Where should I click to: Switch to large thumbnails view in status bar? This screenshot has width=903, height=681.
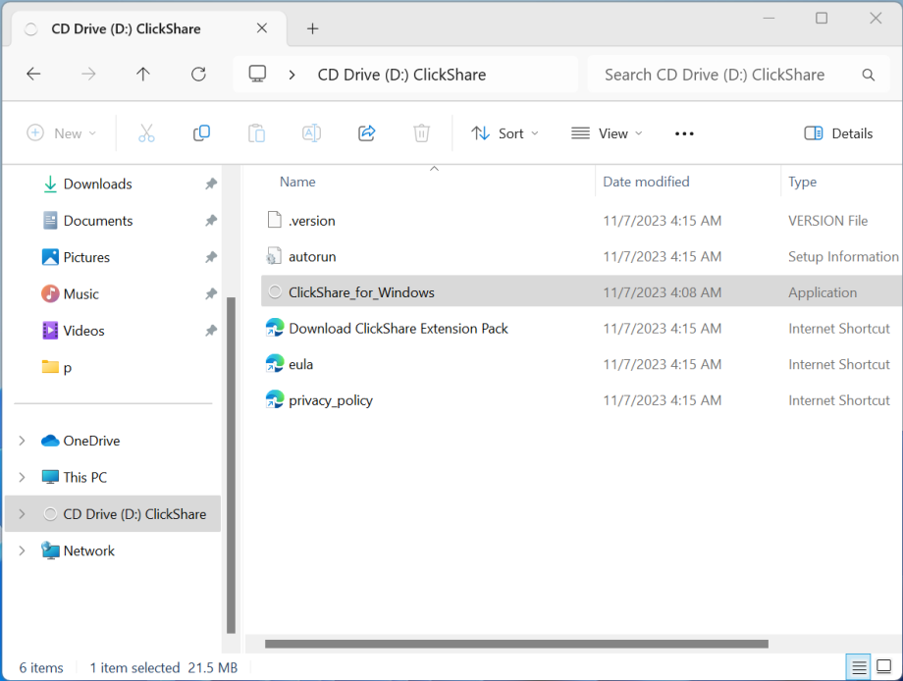(x=883, y=667)
